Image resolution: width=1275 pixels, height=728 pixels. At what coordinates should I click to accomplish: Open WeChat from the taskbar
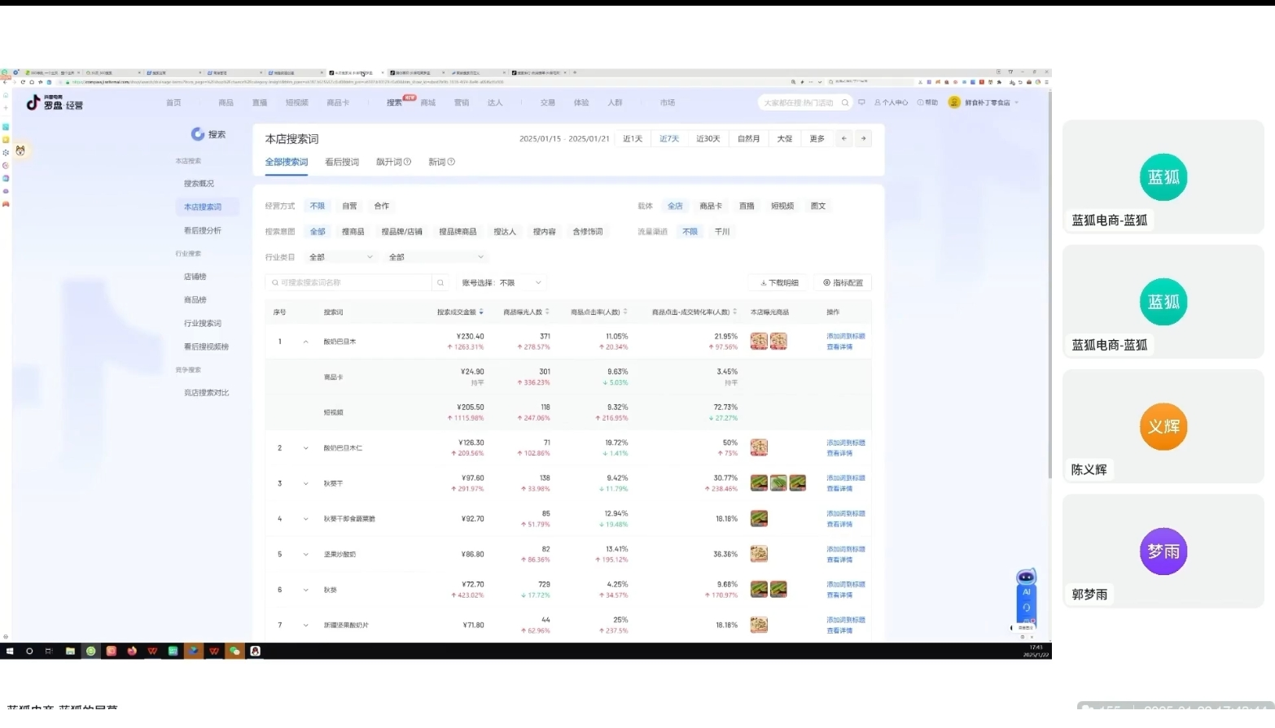click(x=234, y=651)
